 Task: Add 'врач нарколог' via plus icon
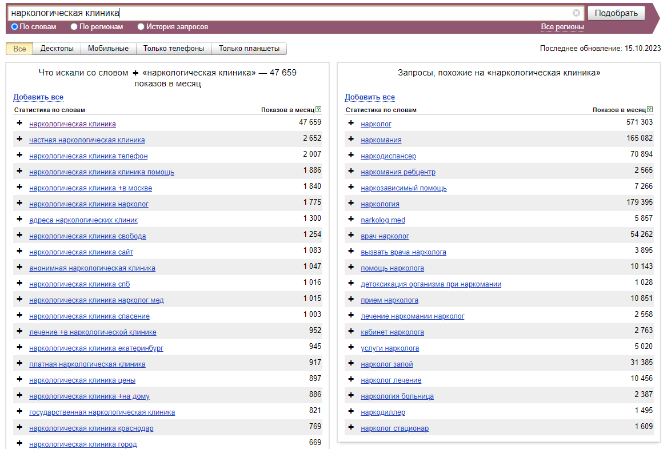[x=351, y=235]
